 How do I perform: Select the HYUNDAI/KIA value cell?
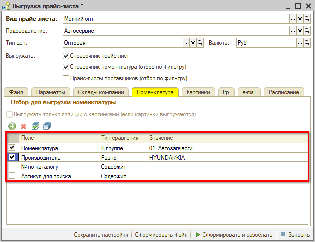pos(227,158)
